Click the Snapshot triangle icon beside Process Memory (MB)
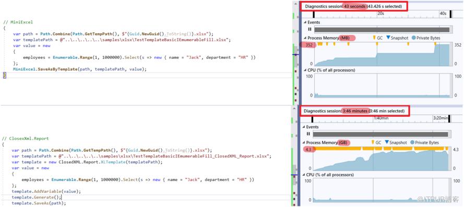The image size is (464, 207). 388,38
